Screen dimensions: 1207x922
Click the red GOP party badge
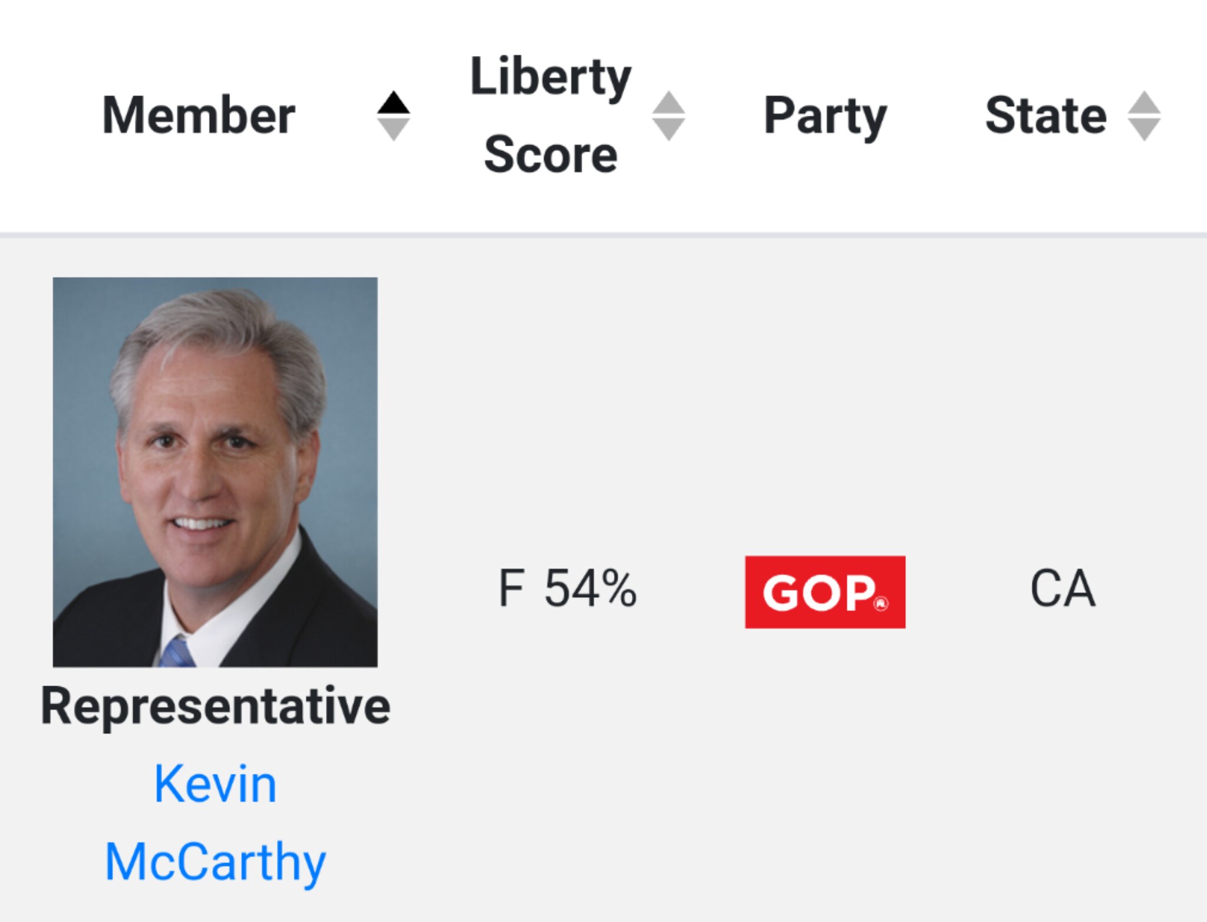coord(825,592)
